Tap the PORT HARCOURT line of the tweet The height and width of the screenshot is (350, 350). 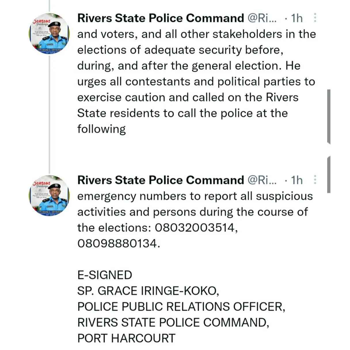point(126,338)
